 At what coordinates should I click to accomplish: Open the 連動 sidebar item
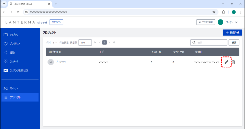coord(12,53)
